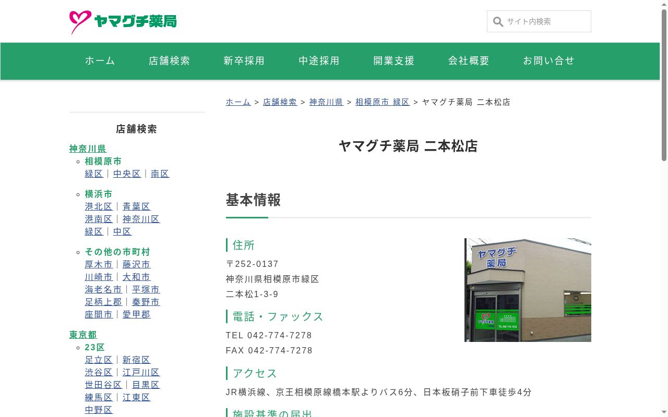Open the 足立区 sidebar link
668x417 pixels.
click(99, 360)
